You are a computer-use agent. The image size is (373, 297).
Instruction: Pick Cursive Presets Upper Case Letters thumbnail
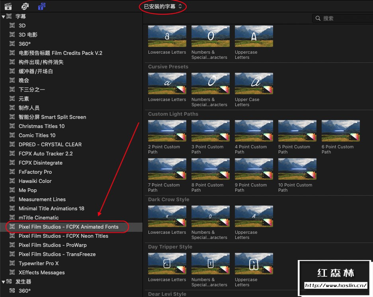tap(254, 83)
